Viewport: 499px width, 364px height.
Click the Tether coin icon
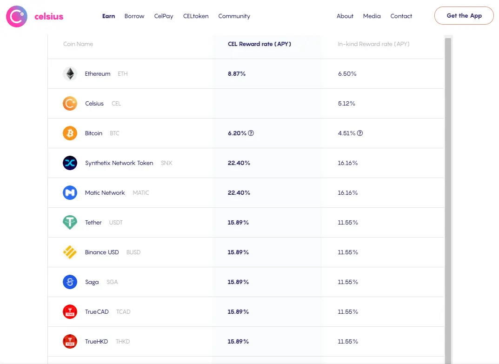coord(70,222)
